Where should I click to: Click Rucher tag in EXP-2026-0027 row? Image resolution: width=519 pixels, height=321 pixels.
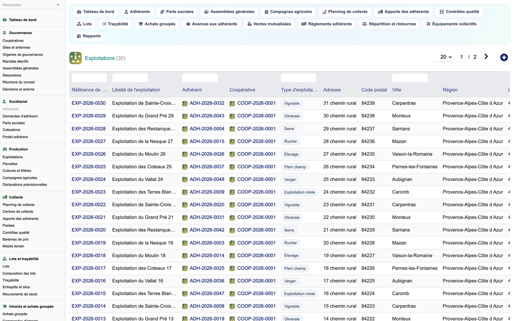pos(291,141)
